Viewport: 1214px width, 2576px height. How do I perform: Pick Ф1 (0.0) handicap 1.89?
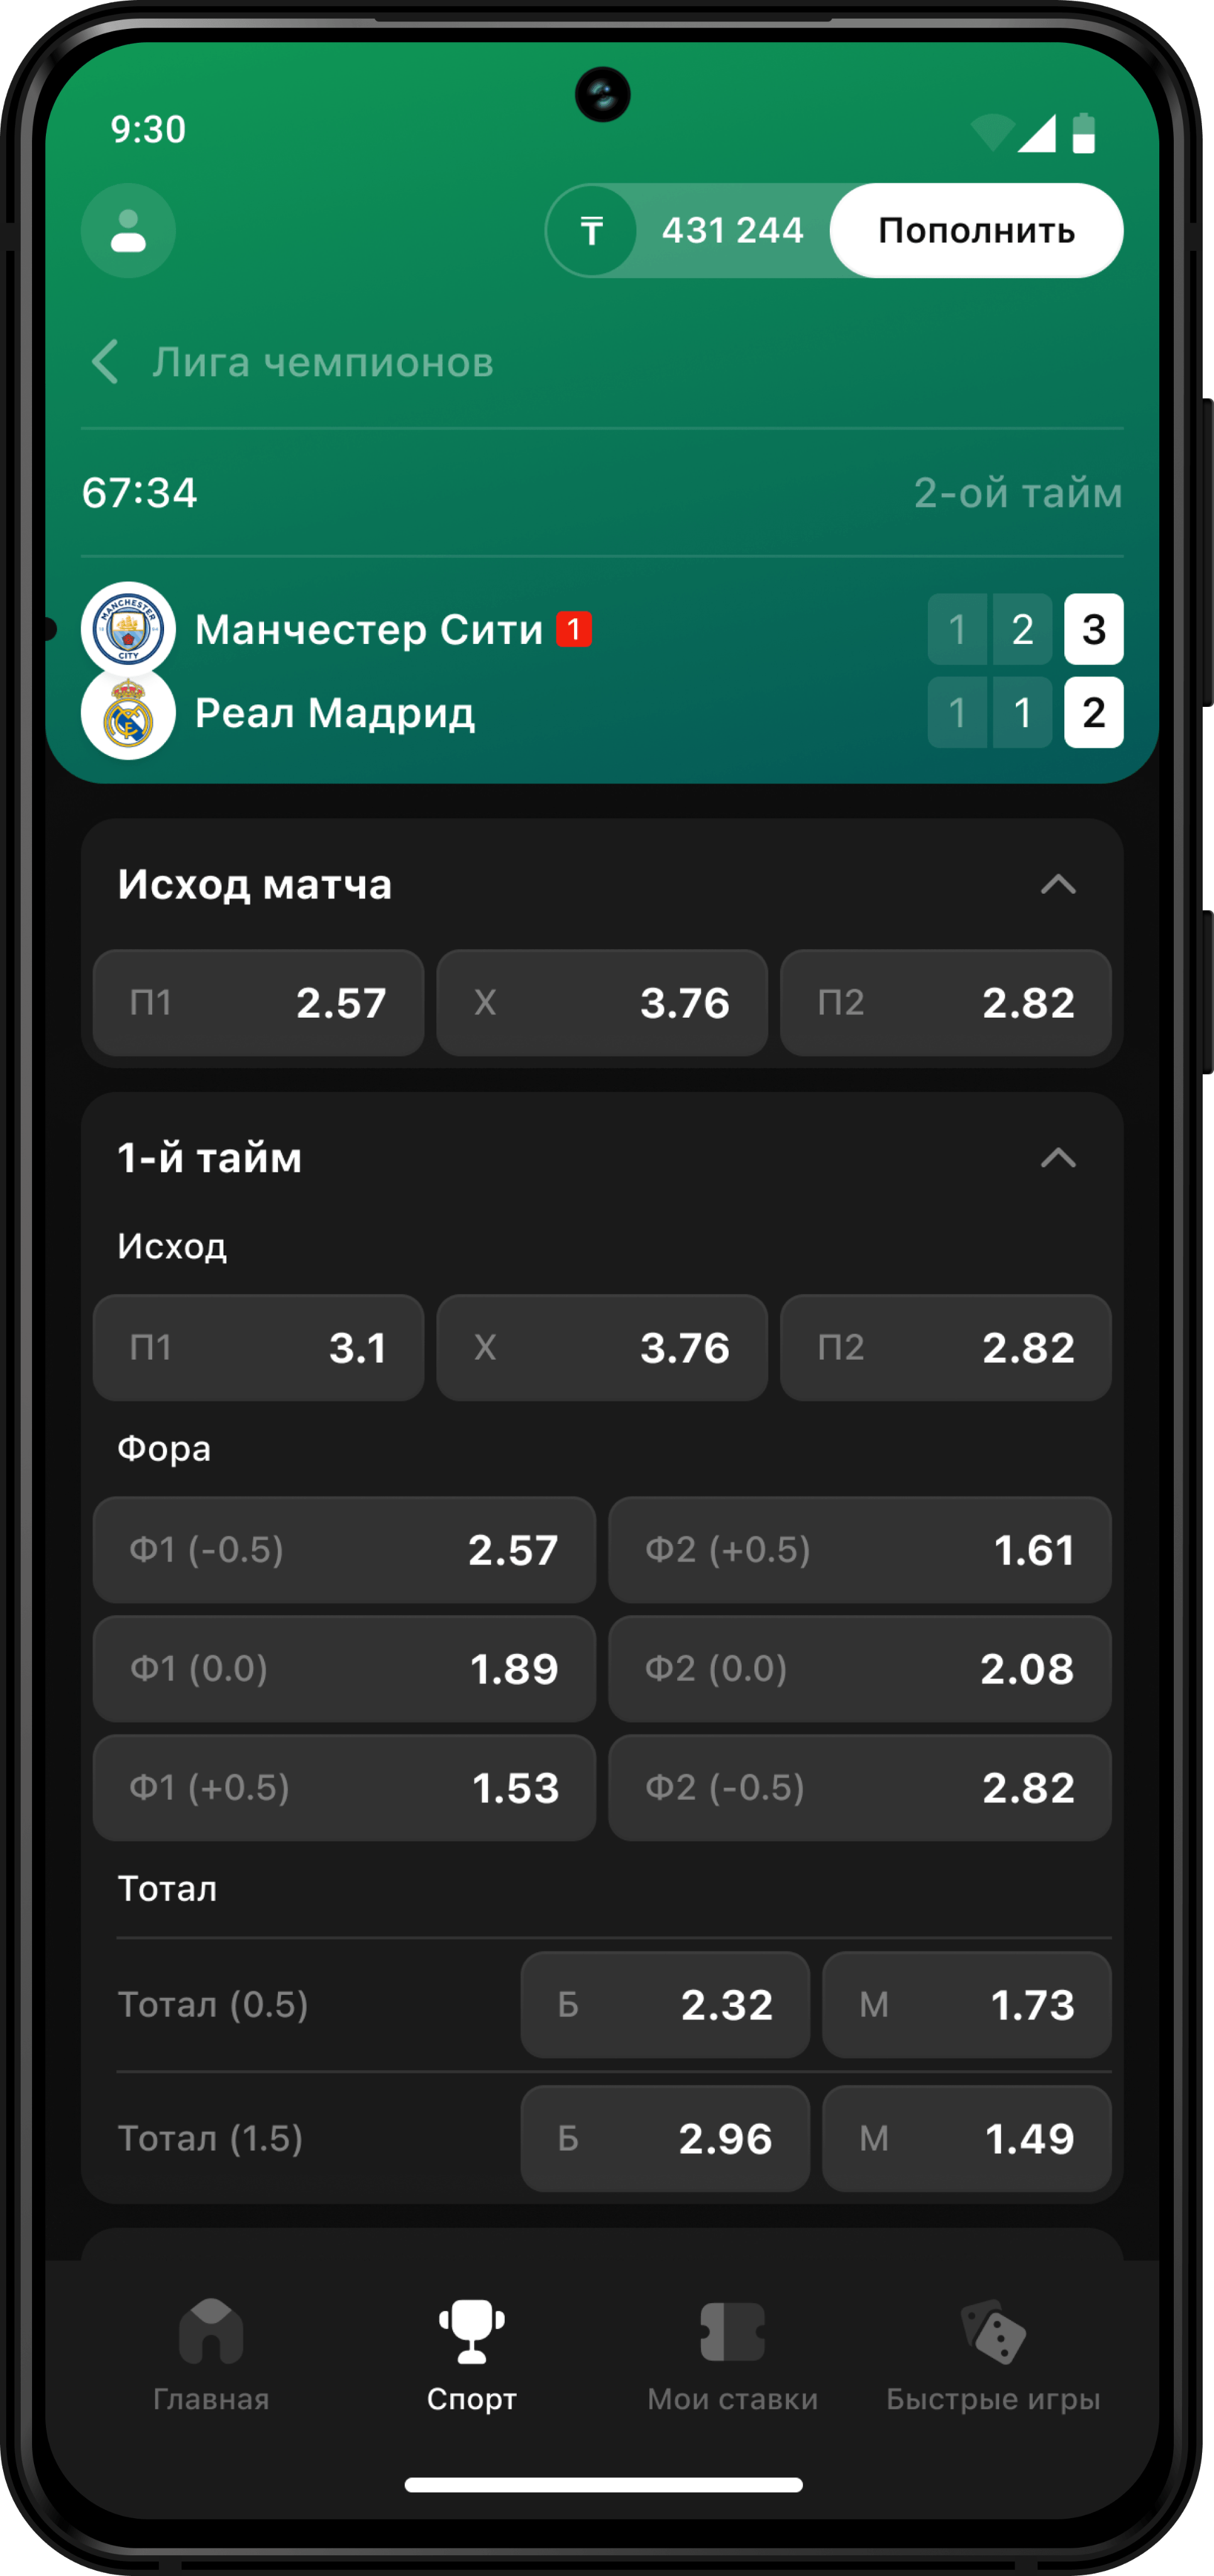pos(344,1669)
